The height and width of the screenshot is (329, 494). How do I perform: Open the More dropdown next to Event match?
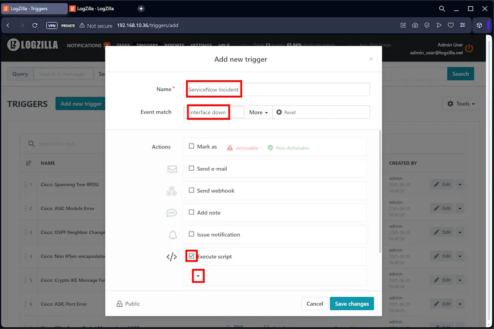[x=258, y=112]
